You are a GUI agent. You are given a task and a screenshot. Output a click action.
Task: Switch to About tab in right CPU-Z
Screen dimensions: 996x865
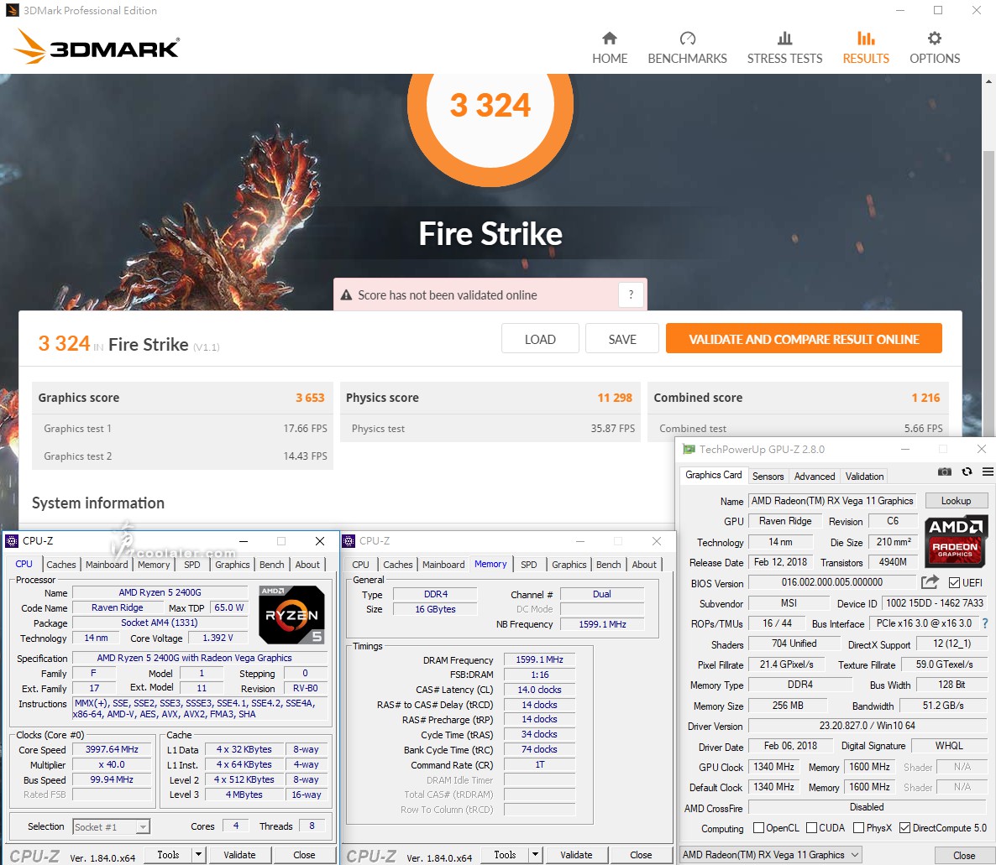tap(644, 564)
